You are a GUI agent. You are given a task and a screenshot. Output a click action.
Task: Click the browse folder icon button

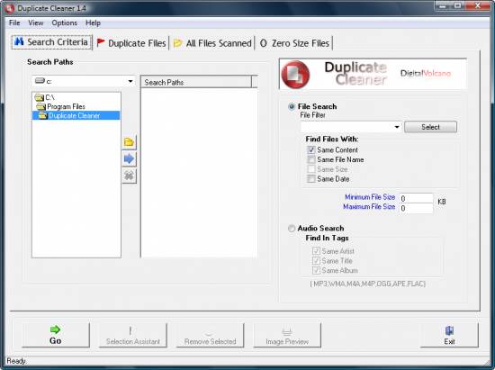click(x=129, y=142)
